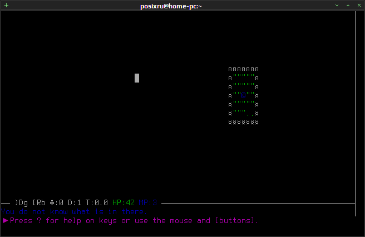Close the terminal window with the X
Screen dimensions: 365x237
[x=359, y=6]
